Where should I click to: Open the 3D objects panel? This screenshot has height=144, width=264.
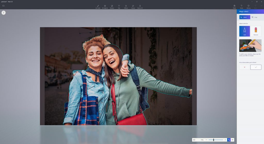[105, 6]
